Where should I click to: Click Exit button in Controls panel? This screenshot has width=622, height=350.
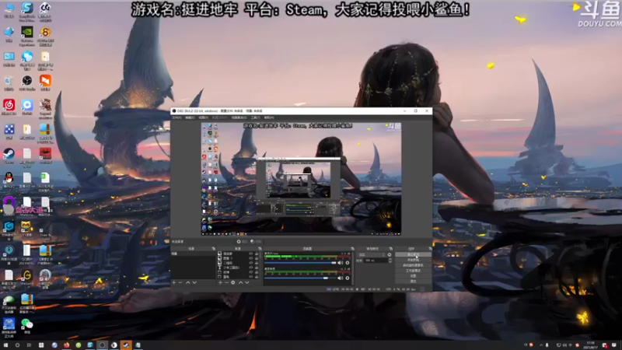pyautogui.click(x=413, y=282)
